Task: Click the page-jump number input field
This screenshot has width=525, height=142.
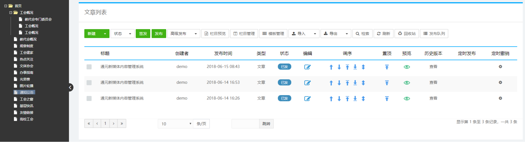Action: [x=245, y=124]
